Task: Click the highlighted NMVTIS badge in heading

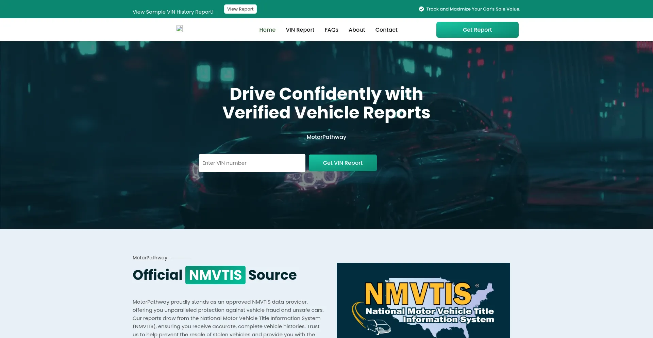Action: pos(215,275)
